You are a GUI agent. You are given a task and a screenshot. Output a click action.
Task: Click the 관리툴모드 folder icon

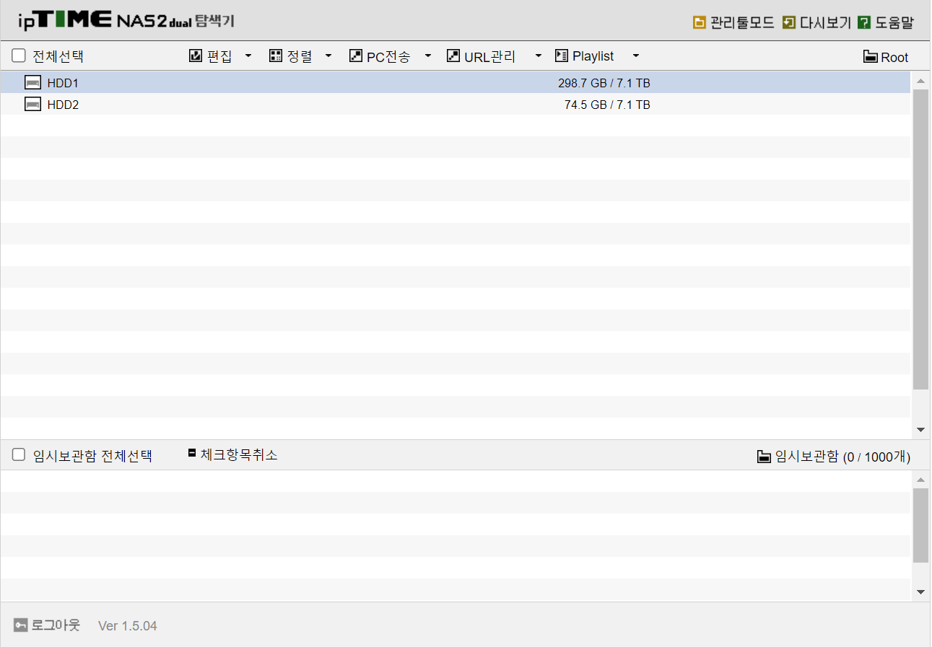click(699, 22)
